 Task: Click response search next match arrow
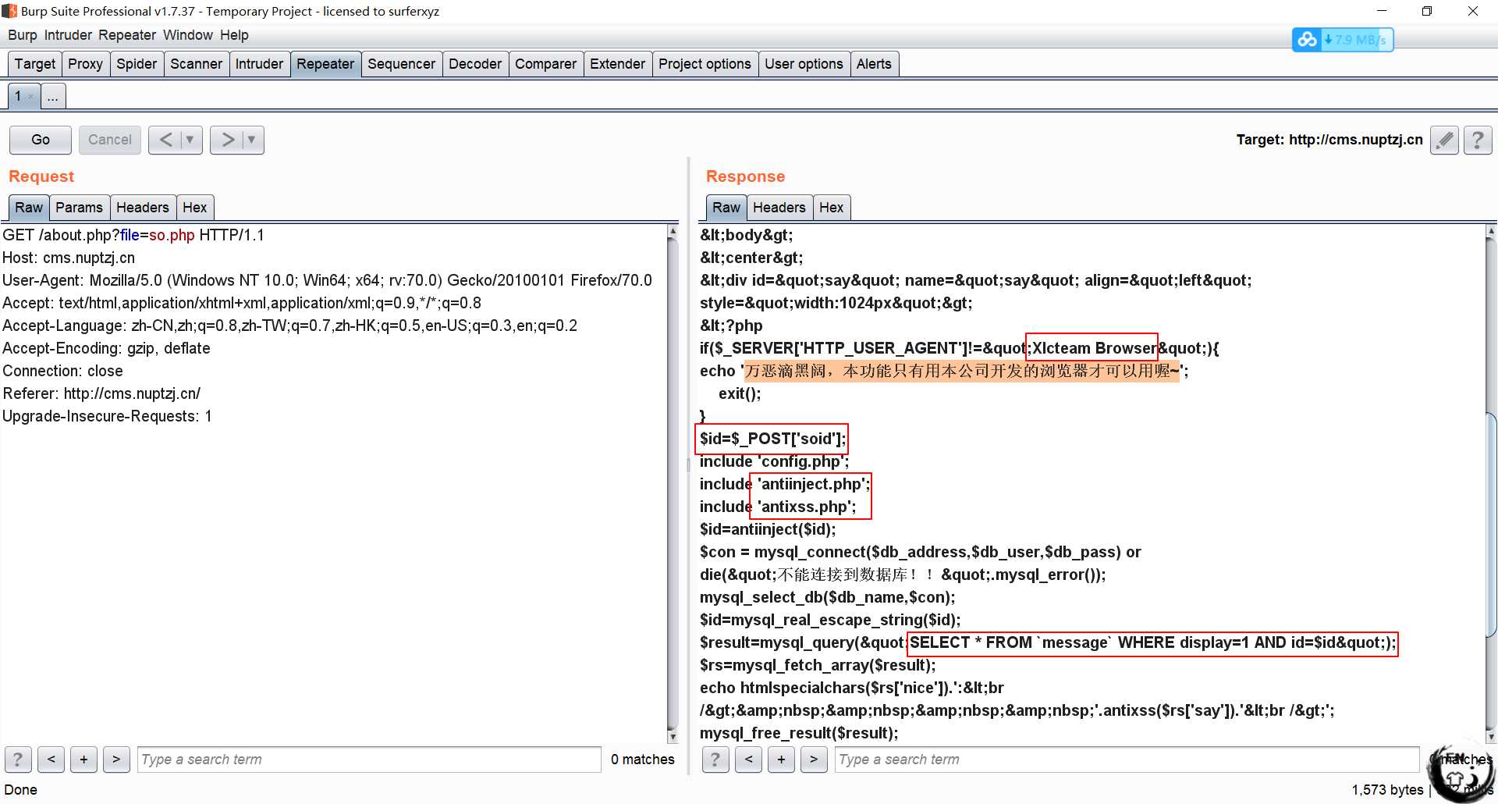coord(814,759)
